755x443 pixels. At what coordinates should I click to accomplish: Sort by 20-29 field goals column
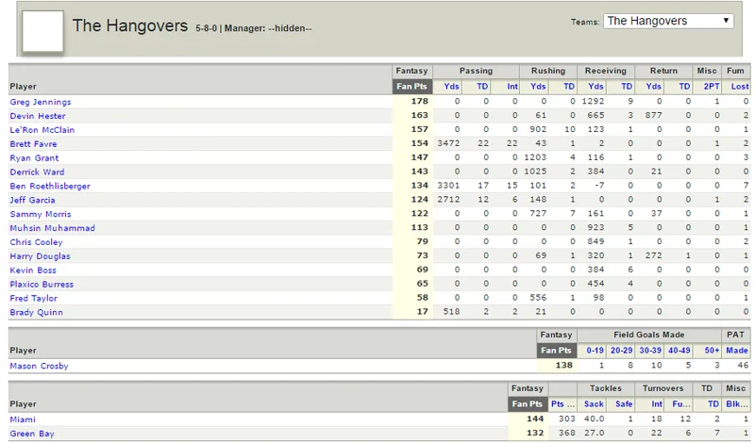(x=621, y=351)
